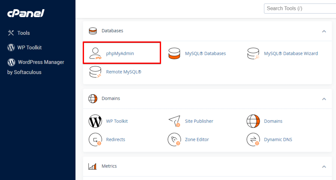The image size is (336, 180).
Task: Open the Zone Editor link
Action: 197,140
